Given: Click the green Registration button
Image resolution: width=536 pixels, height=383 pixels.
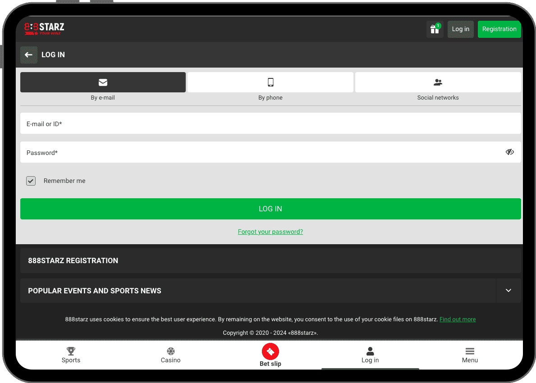Looking at the screenshot, I should click(499, 29).
